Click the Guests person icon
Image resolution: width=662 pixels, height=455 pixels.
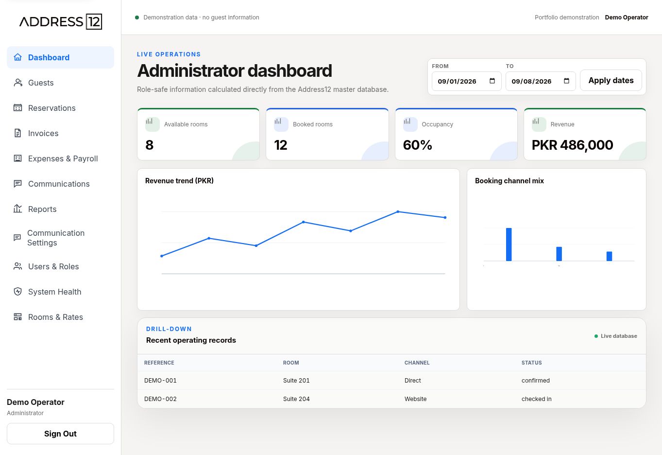click(x=18, y=83)
